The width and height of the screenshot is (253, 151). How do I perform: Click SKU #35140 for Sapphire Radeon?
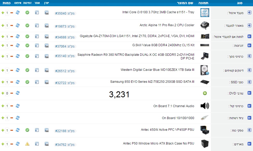tap(65, 56)
